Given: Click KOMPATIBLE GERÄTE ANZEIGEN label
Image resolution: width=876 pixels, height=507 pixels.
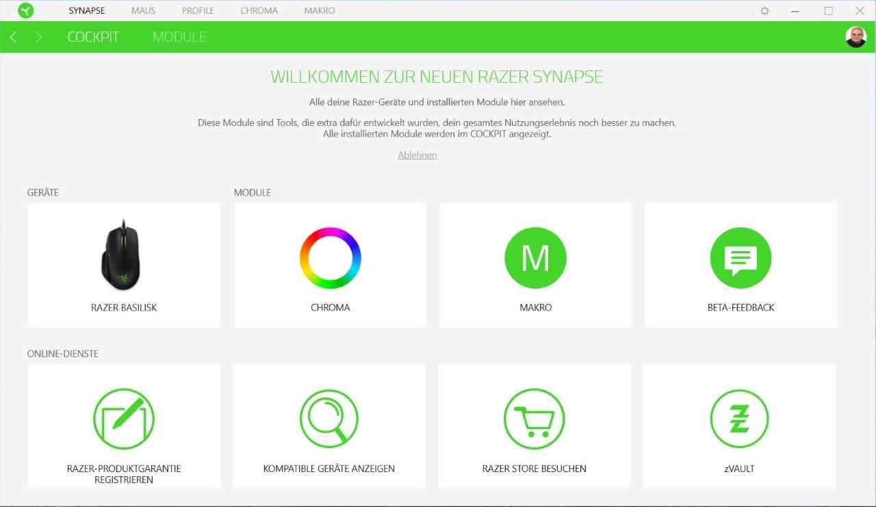Looking at the screenshot, I should pyautogui.click(x=329, y=469).
